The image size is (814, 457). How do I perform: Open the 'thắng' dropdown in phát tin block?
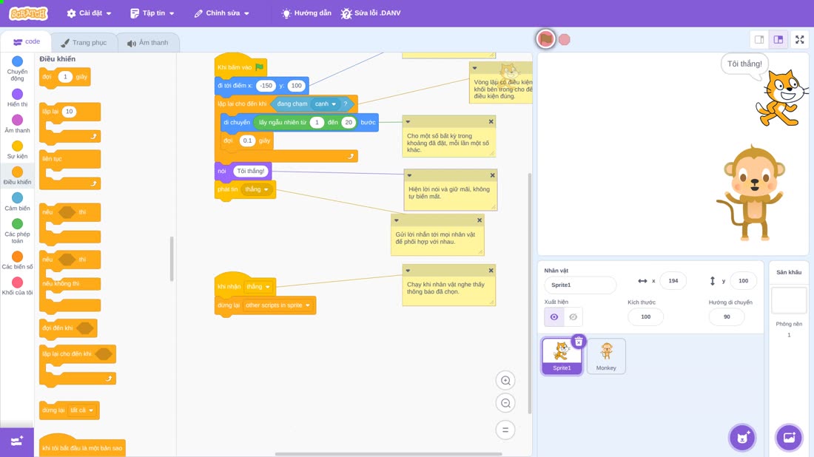(x=257, y=189)
